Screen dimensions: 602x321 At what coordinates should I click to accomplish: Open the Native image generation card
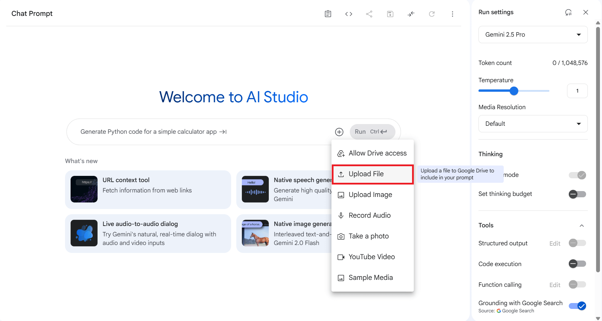point(284,234)
